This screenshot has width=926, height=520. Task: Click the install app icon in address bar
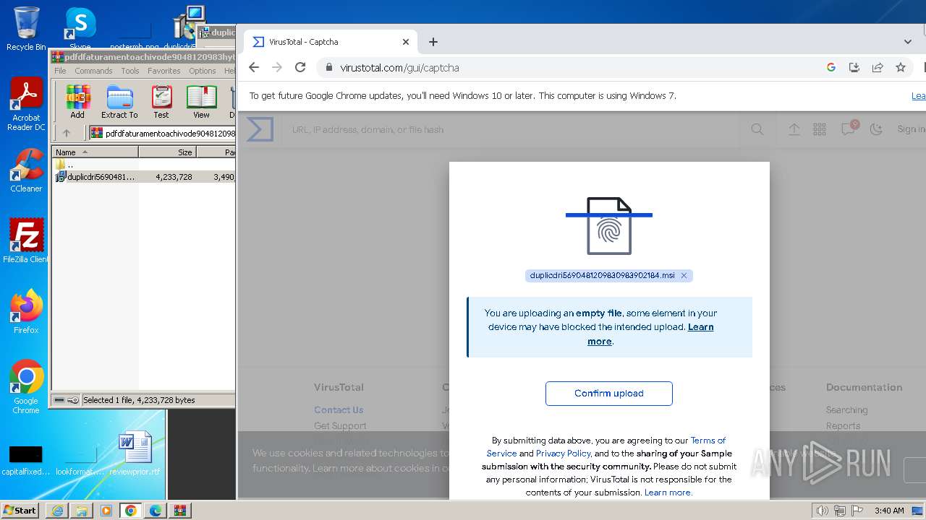854,67
